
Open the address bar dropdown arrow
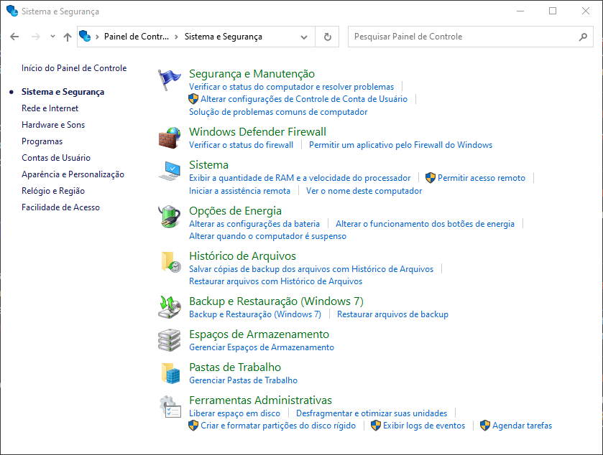pos(304,37)
